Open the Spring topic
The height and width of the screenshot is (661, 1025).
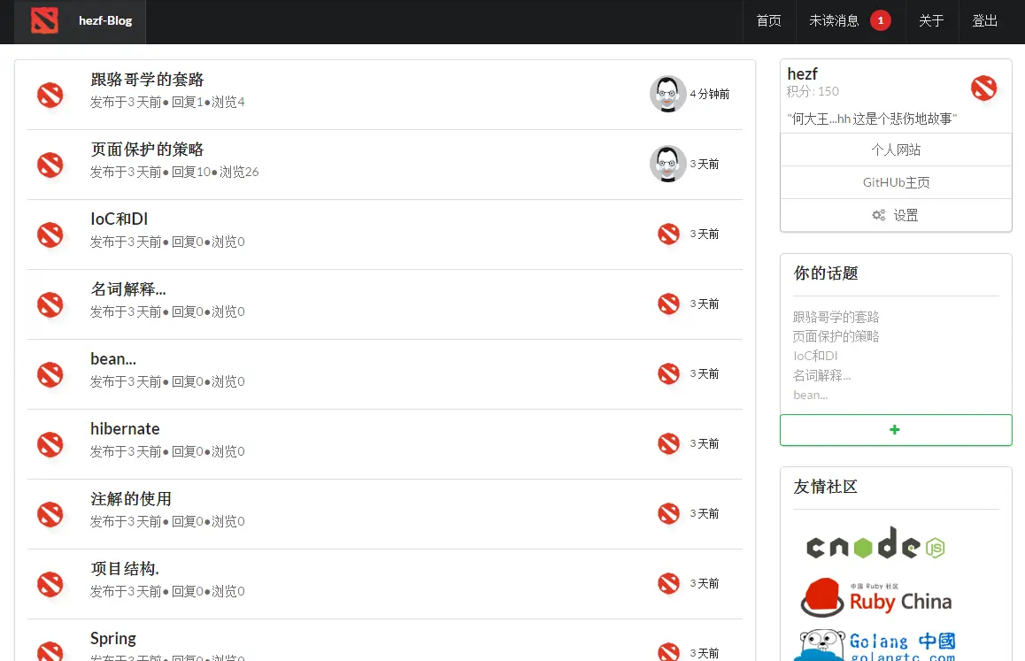113,639
